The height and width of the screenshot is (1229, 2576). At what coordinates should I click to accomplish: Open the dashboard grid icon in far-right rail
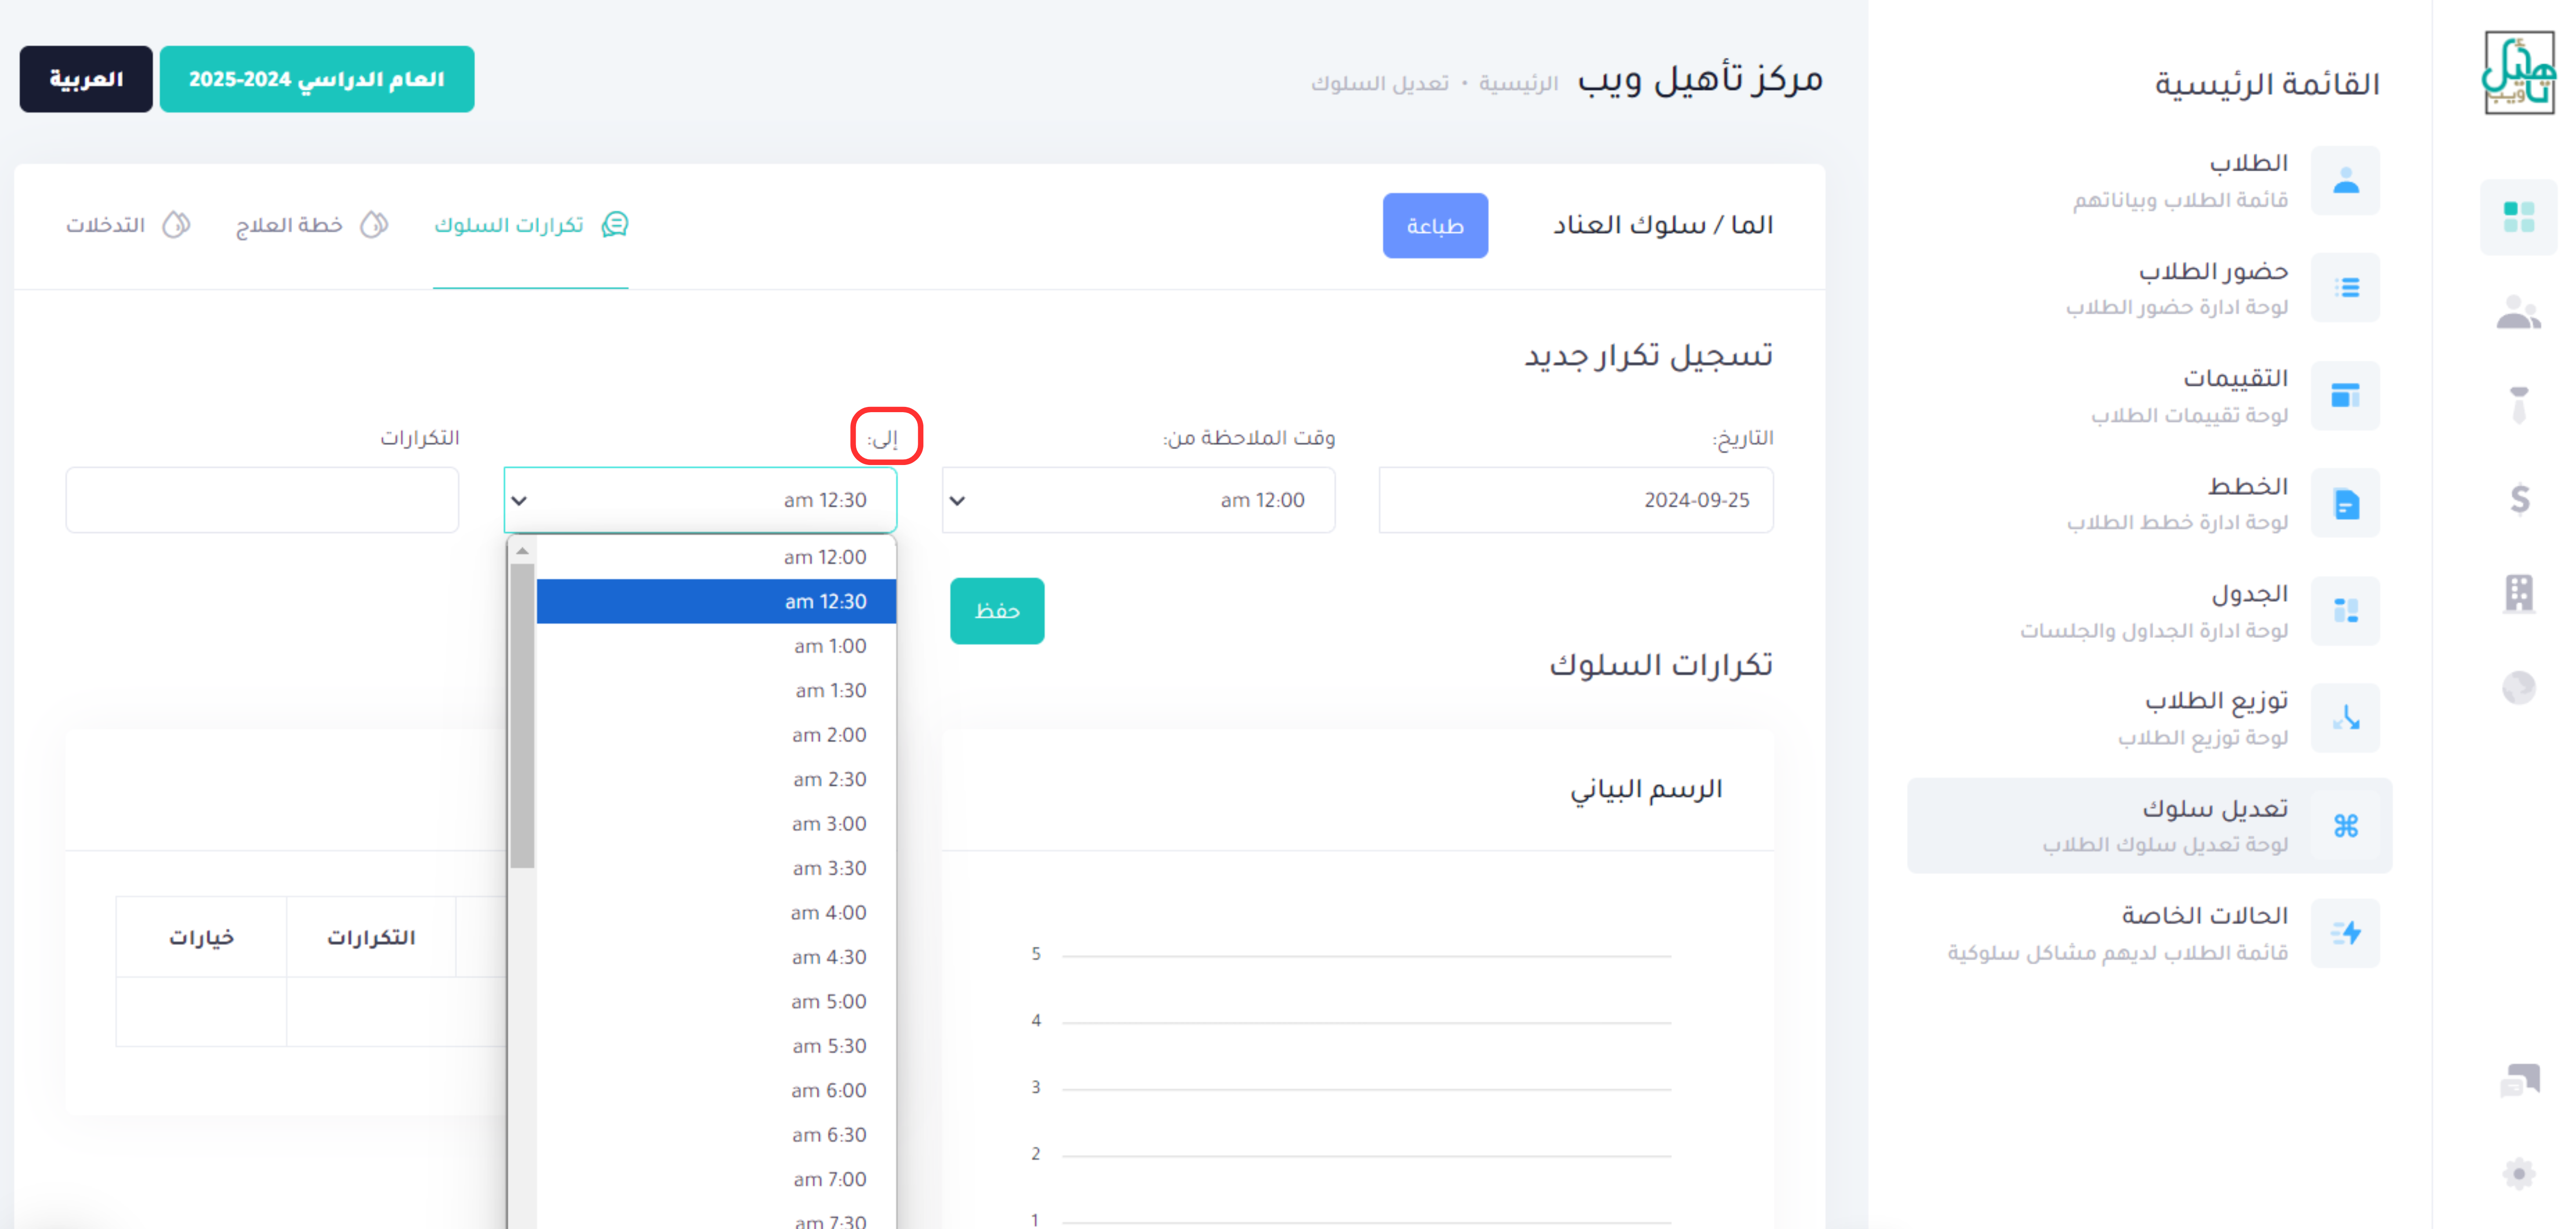pos(2518,217)
